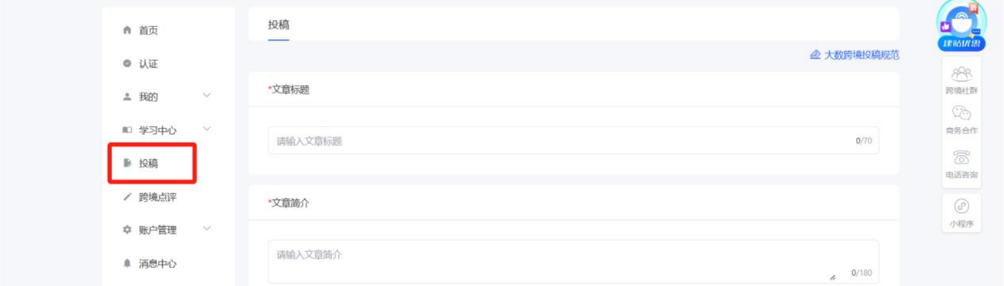Switch to the 投稿 tab header
This screenshot has height=286, width=1004.
pyautogui.click(x=278, y=25)
